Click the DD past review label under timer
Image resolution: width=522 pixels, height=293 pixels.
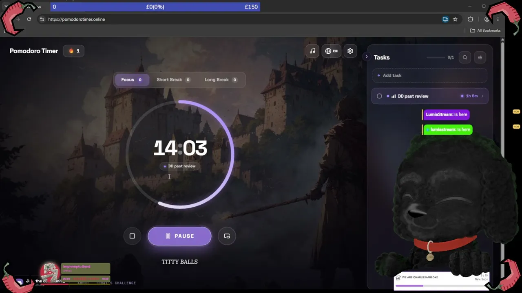click(x=180, y=166)
